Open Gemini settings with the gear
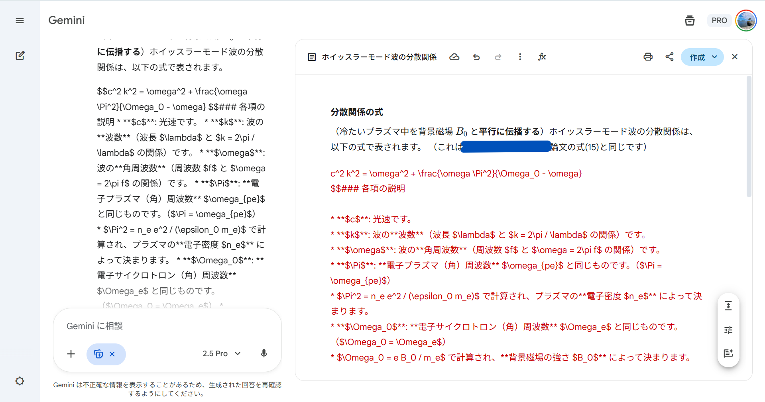The width and height of the screenshot is (765, 402). 20,381
